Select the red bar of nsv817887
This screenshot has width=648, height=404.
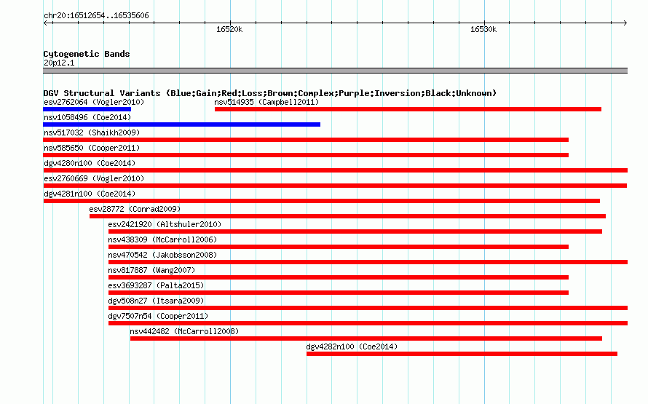pos(339,277)
